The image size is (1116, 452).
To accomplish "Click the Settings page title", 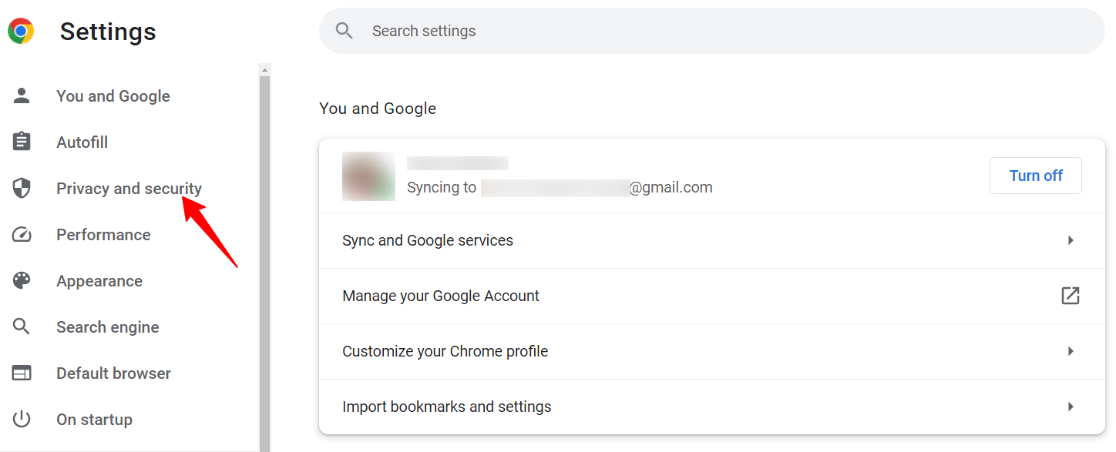I will click(x=108, y=32).
